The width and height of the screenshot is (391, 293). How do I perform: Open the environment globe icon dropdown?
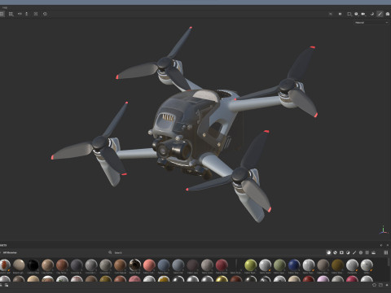(357, 14)
